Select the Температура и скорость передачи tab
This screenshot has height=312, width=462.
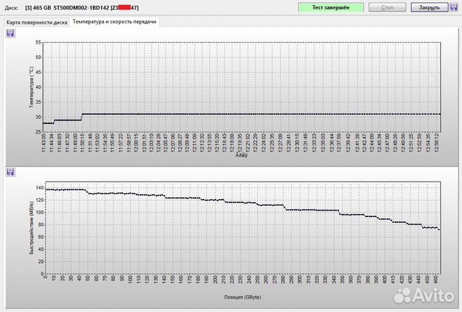[x=115, y=22]
